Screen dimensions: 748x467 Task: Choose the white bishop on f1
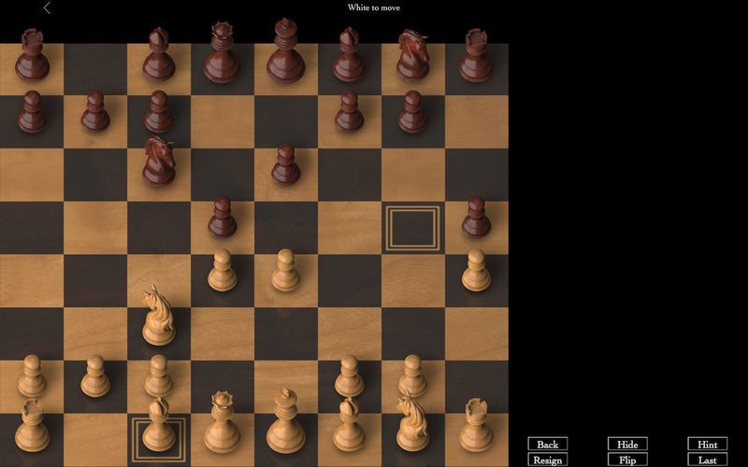[349, 425]
